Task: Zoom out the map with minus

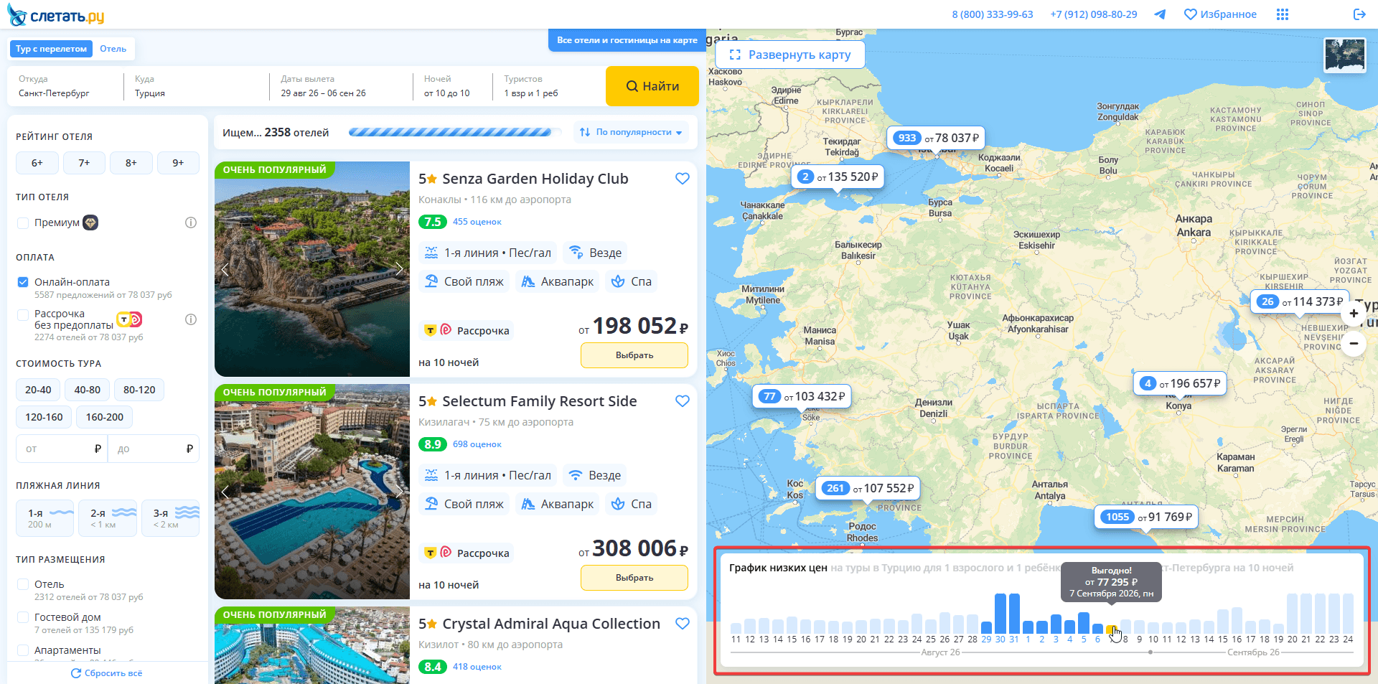Action: pyautogui.click(x=1354, y=344)
